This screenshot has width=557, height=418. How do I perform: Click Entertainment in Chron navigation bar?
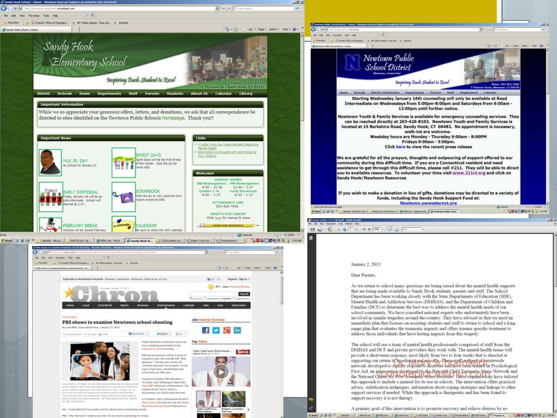coord(166,305)
